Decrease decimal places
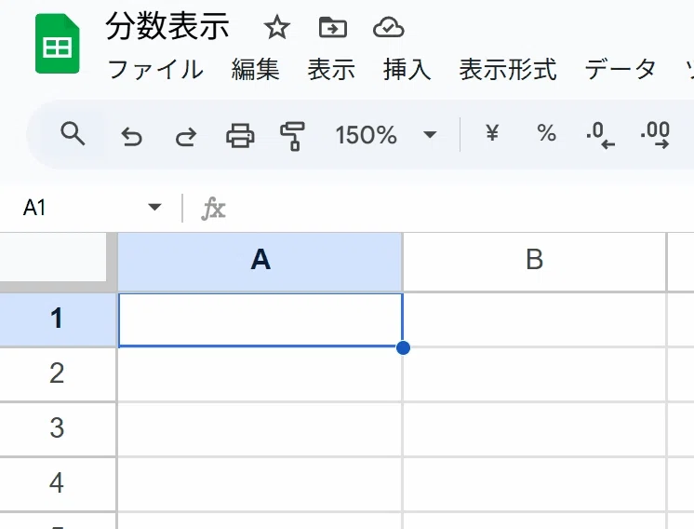Image resolution: width=694 pixels, height=529 pixels. click(600, 135)
